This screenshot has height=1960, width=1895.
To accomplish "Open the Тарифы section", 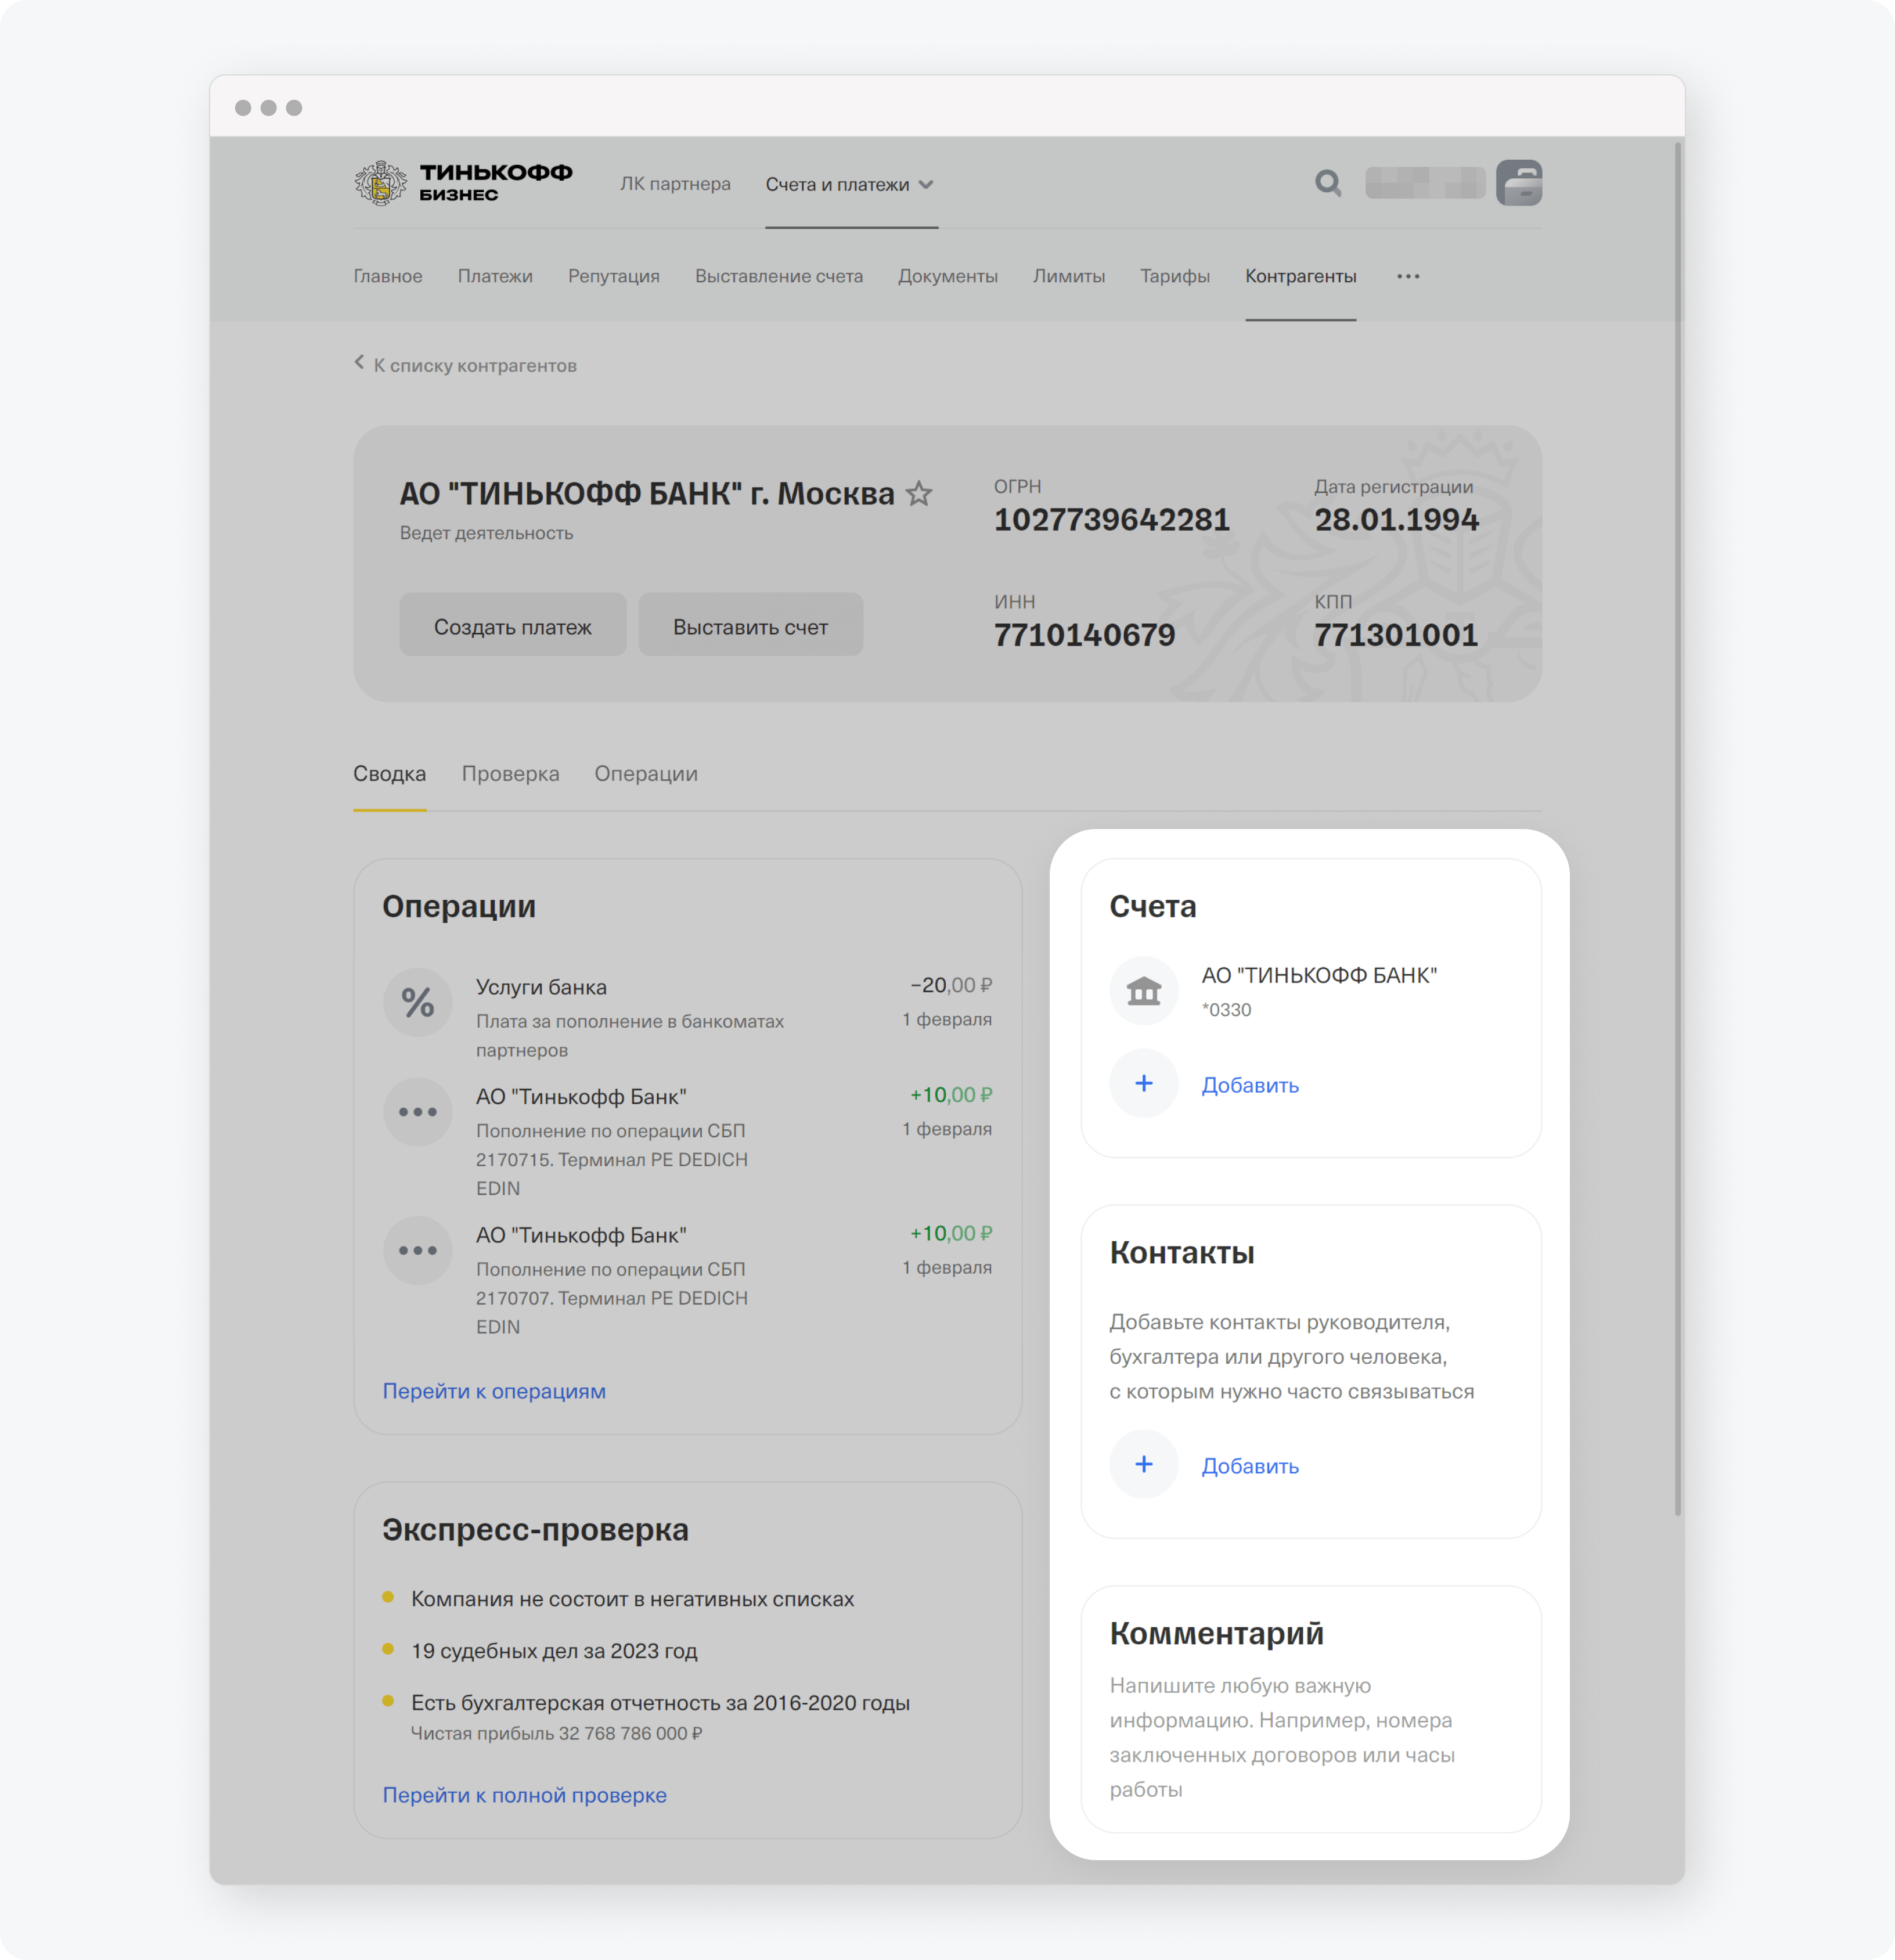I will click(1175, 276).
